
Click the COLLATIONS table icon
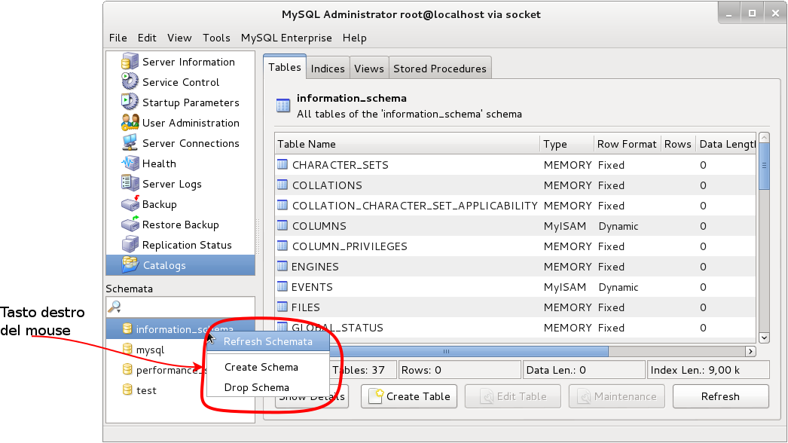[283, 185]
